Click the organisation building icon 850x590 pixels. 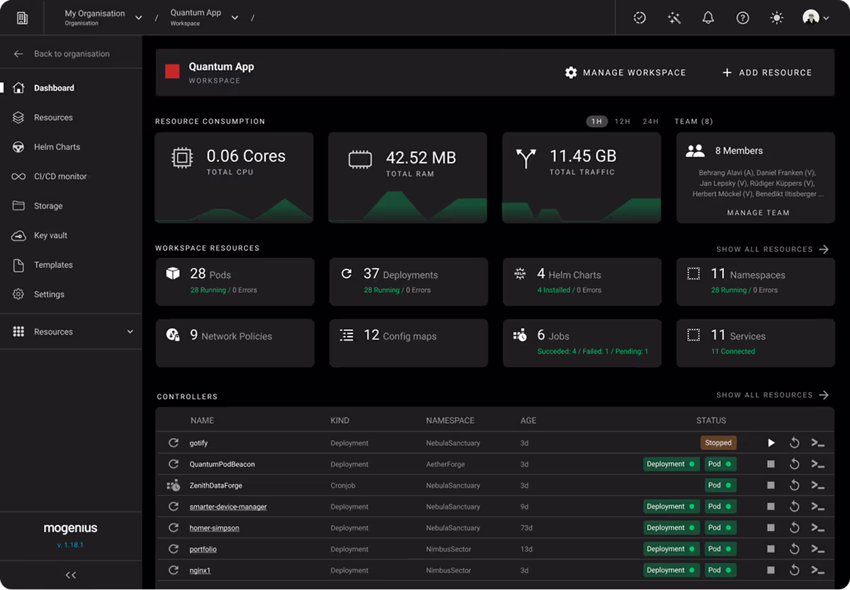(22, 18)
